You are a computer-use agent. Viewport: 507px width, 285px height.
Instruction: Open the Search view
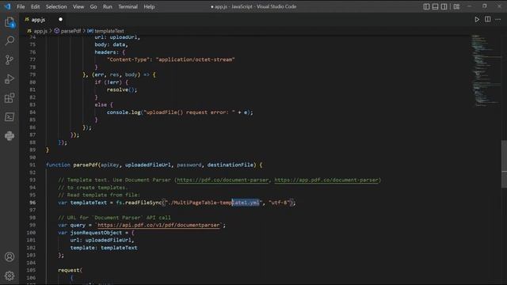pos(10,40)
